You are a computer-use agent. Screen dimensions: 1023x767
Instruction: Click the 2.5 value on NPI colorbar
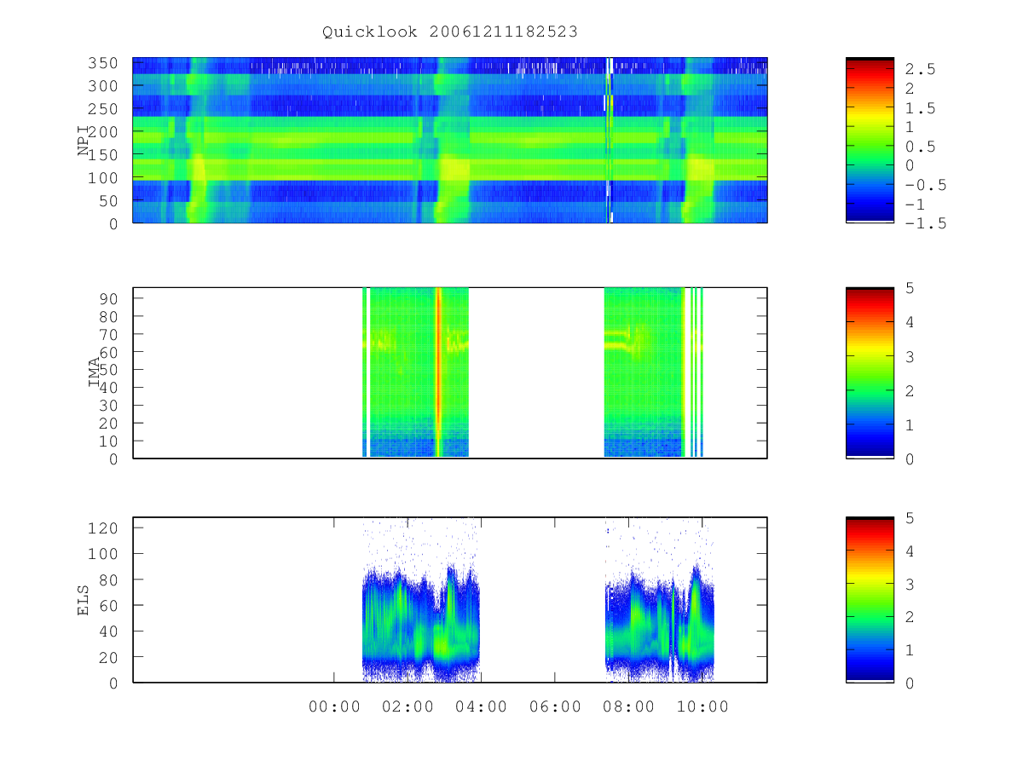tap(921, 69)
